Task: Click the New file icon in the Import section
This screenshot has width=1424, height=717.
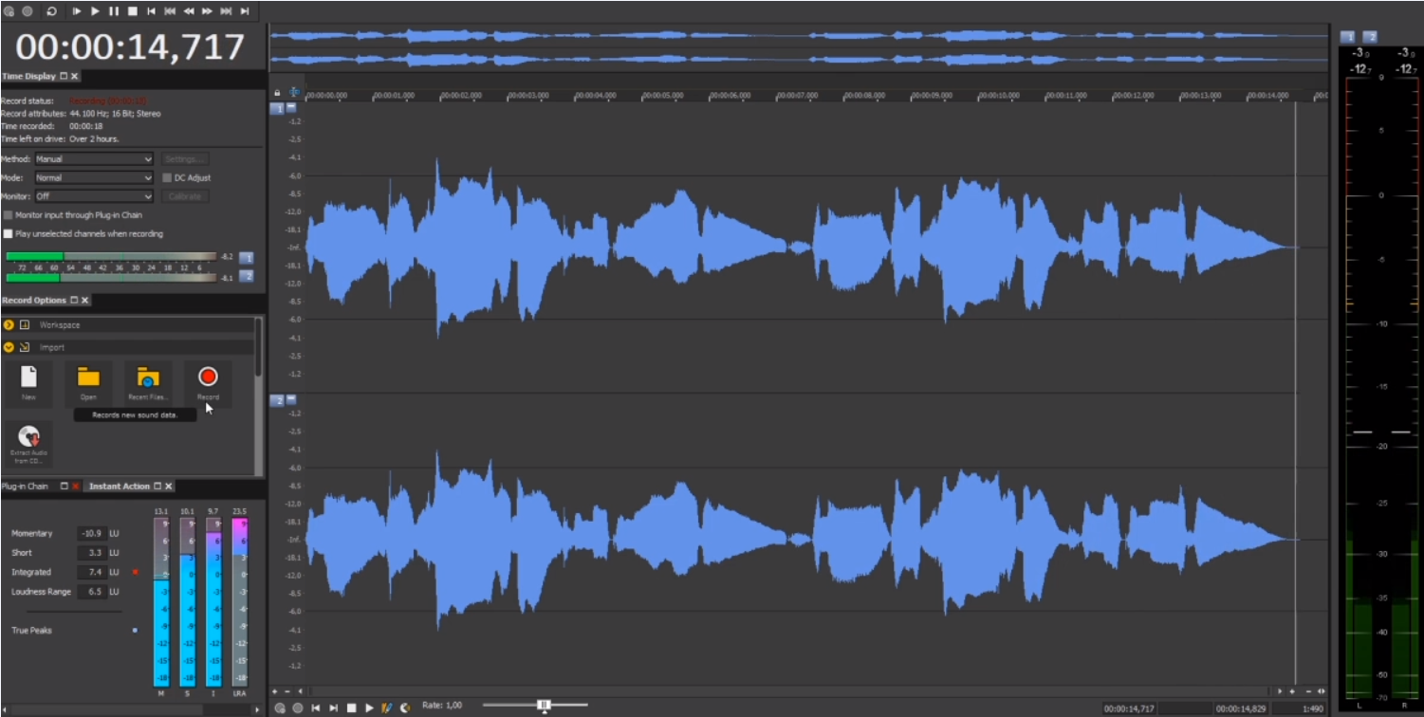Action: pyautogui.click(x=28, y=383)
